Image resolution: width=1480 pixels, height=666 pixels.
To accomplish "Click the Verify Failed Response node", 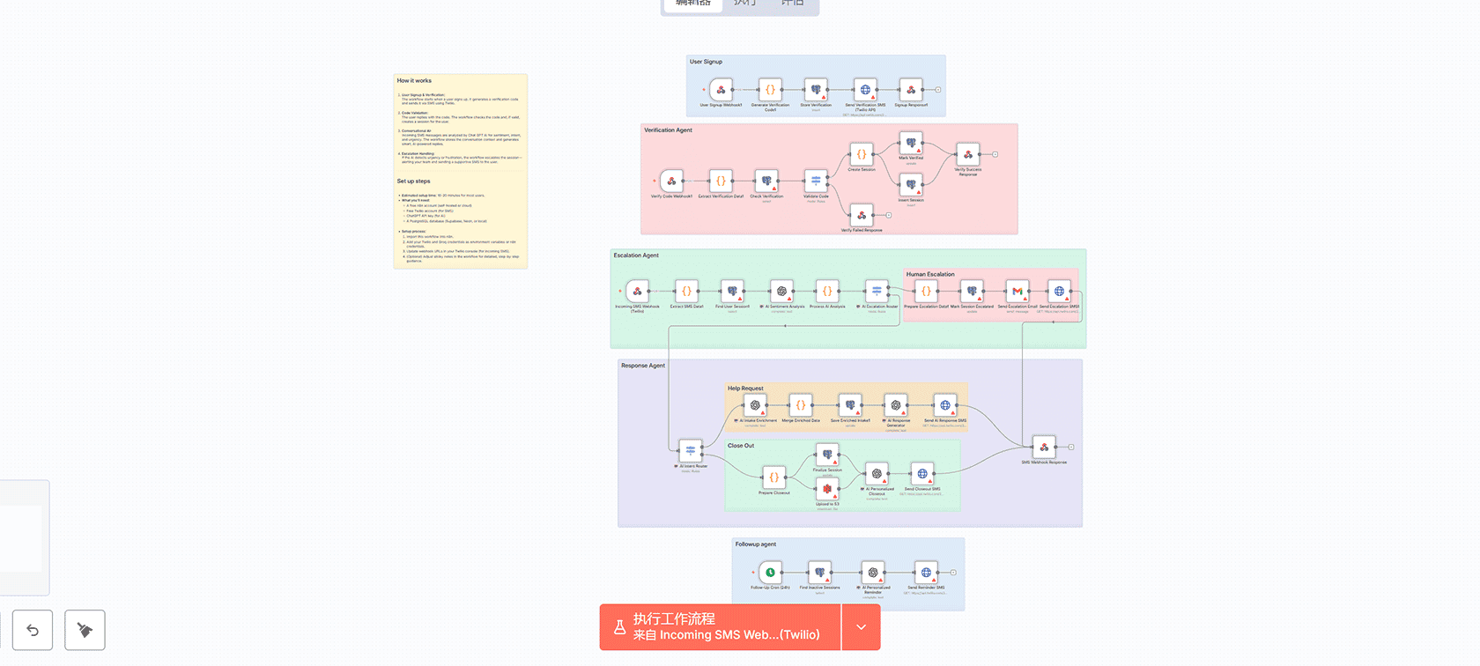I will tap(862, 215).
